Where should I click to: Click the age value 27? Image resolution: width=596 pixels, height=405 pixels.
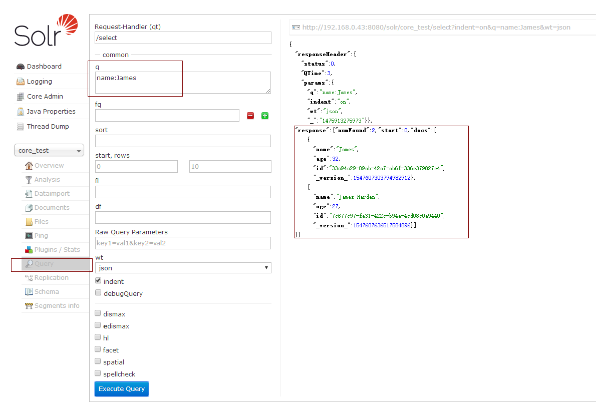point(335,206)
